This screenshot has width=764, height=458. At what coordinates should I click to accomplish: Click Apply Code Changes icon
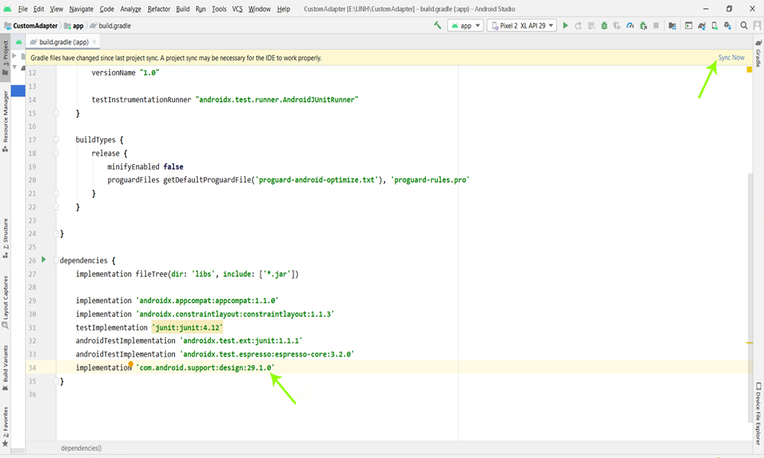[591, 26]
